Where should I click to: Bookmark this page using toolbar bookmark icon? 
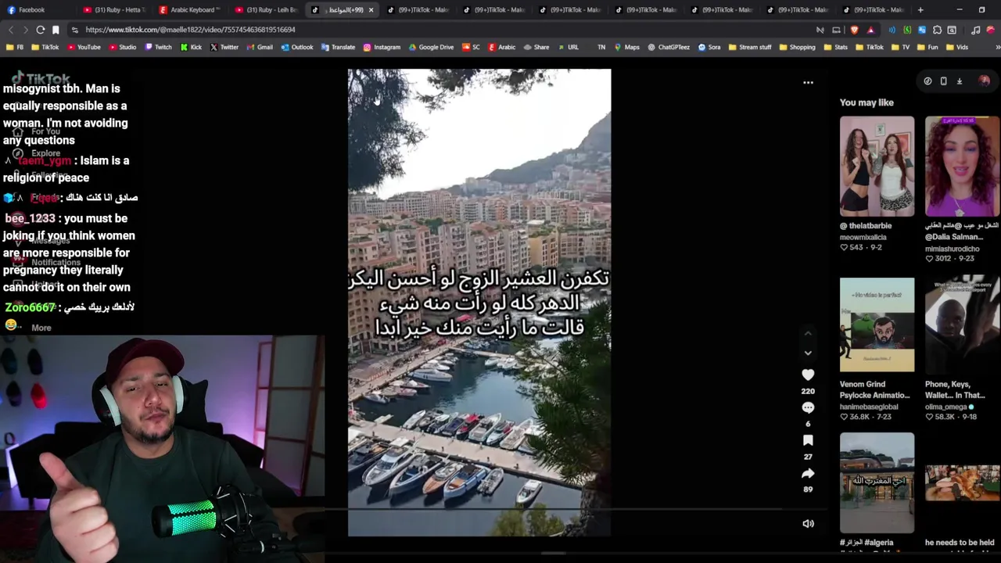click(56, 30)
